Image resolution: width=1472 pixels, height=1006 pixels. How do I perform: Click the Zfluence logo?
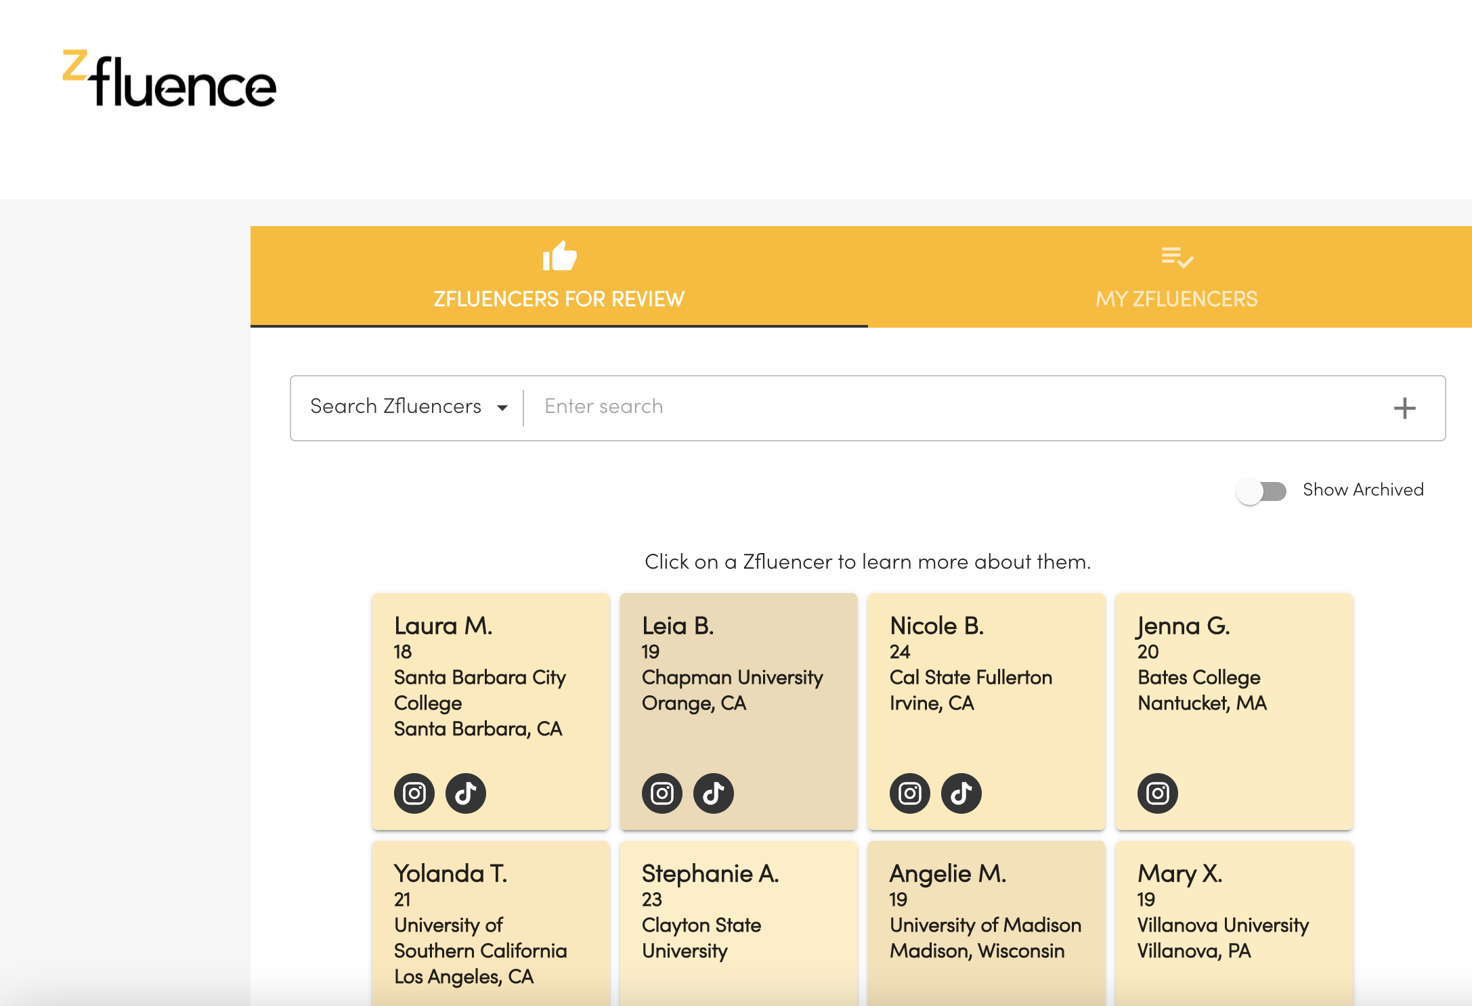click(169, 79)
